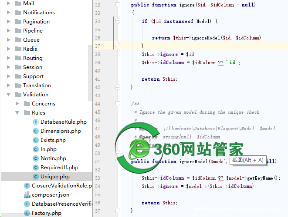
Task: Click the Routing folder icon
Action: 18,58
